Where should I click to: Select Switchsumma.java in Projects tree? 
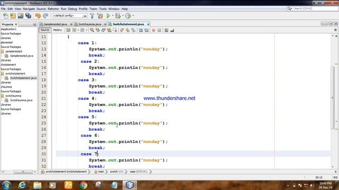pos(21,100)
